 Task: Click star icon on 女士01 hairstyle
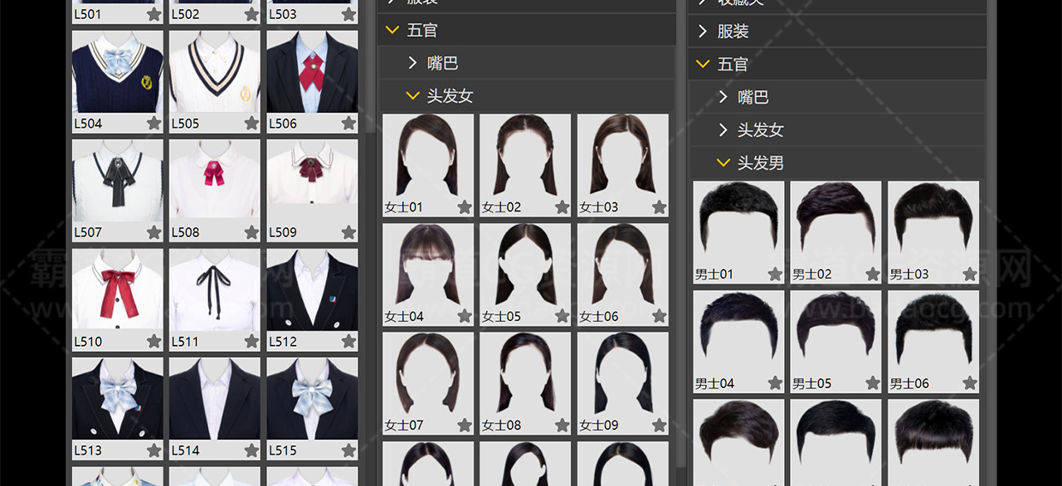[x=465, y=207]
